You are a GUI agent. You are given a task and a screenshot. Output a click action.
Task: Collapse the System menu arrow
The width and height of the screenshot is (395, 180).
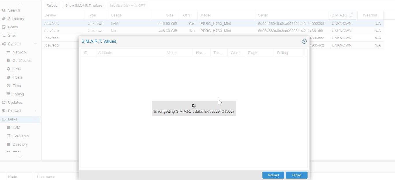36,44
